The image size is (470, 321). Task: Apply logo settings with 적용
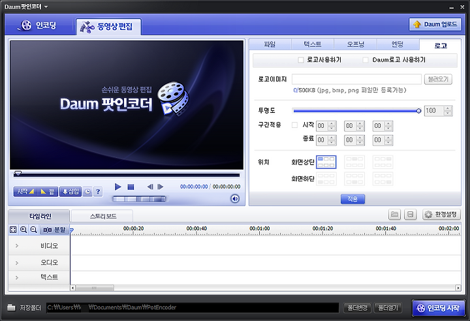point(352,199)
